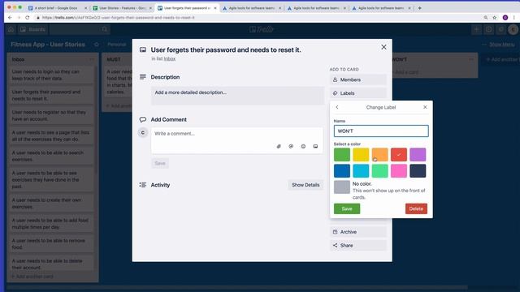Star the Fitness App board

[x=97, y=45]
